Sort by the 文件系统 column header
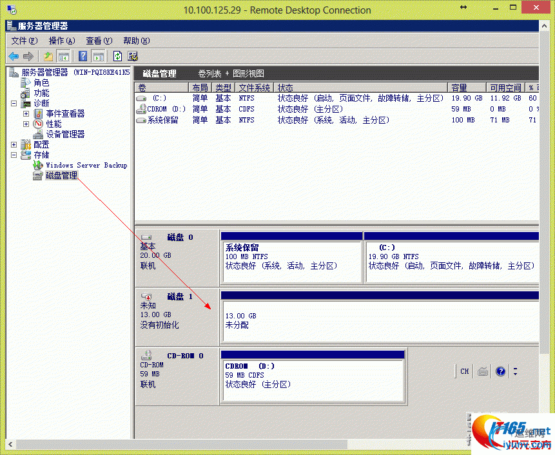The image size is (555, 455). coord(254,88)
